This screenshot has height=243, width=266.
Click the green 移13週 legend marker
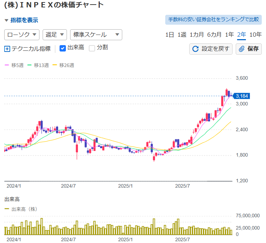(29, 65)
